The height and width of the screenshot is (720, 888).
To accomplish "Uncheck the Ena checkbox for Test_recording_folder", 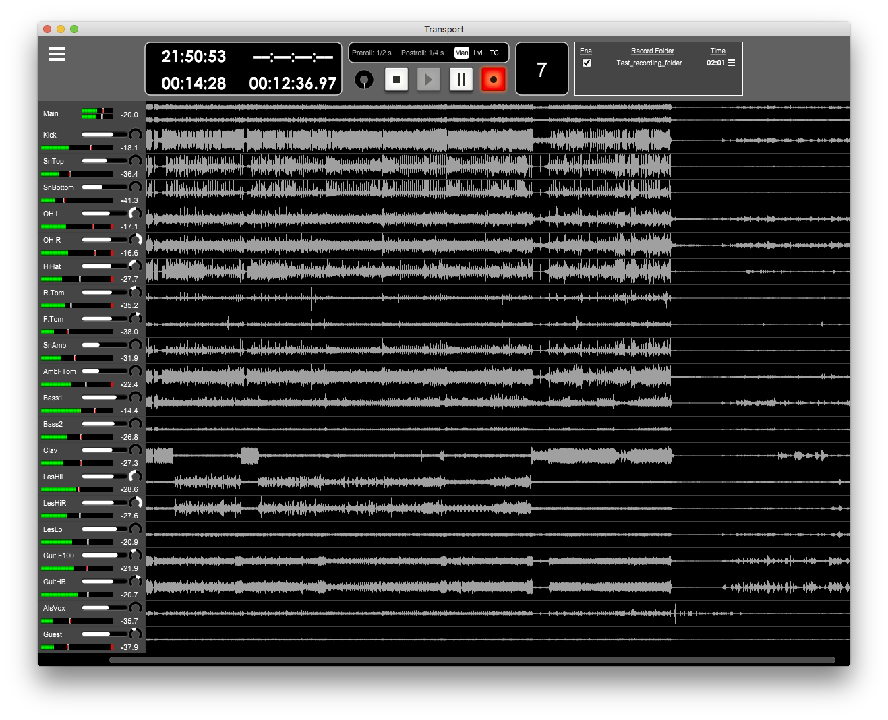I will [x=587, y=63].
